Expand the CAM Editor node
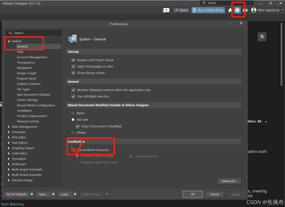This screenshot has height=207, width=285. pos(9,154)
